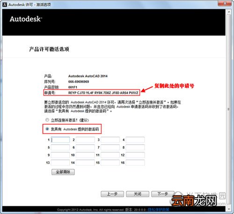This screenshot has height=214, width=234.
Task: Click activation code field 1
Action: (x=60, y=140)
